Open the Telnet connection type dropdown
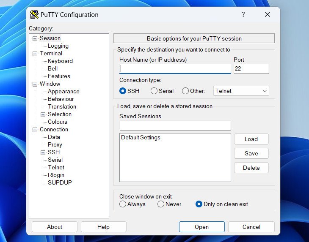 [x=241, y=91]
